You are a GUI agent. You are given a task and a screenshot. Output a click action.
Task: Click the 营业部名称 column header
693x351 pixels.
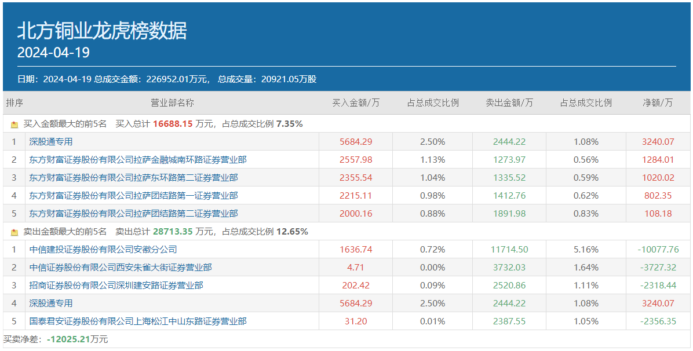tap(172, 103)
